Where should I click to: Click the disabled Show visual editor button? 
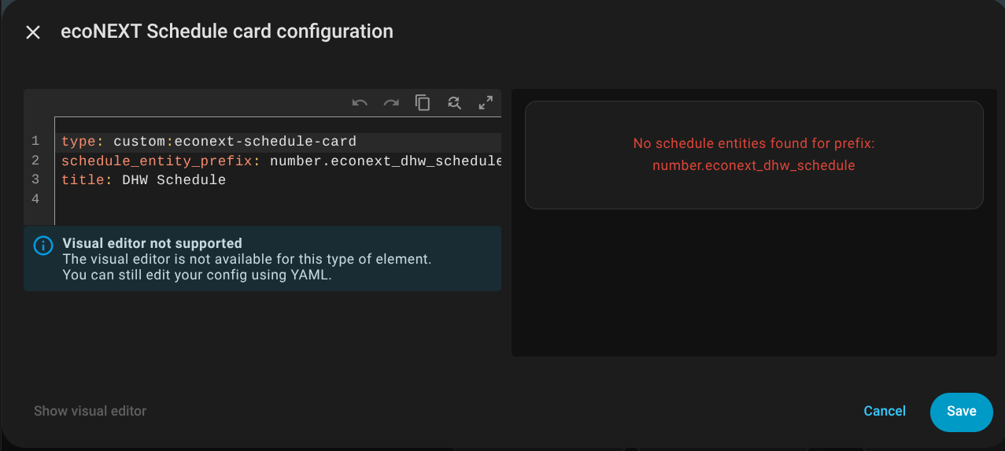click(x=90, y=411)
